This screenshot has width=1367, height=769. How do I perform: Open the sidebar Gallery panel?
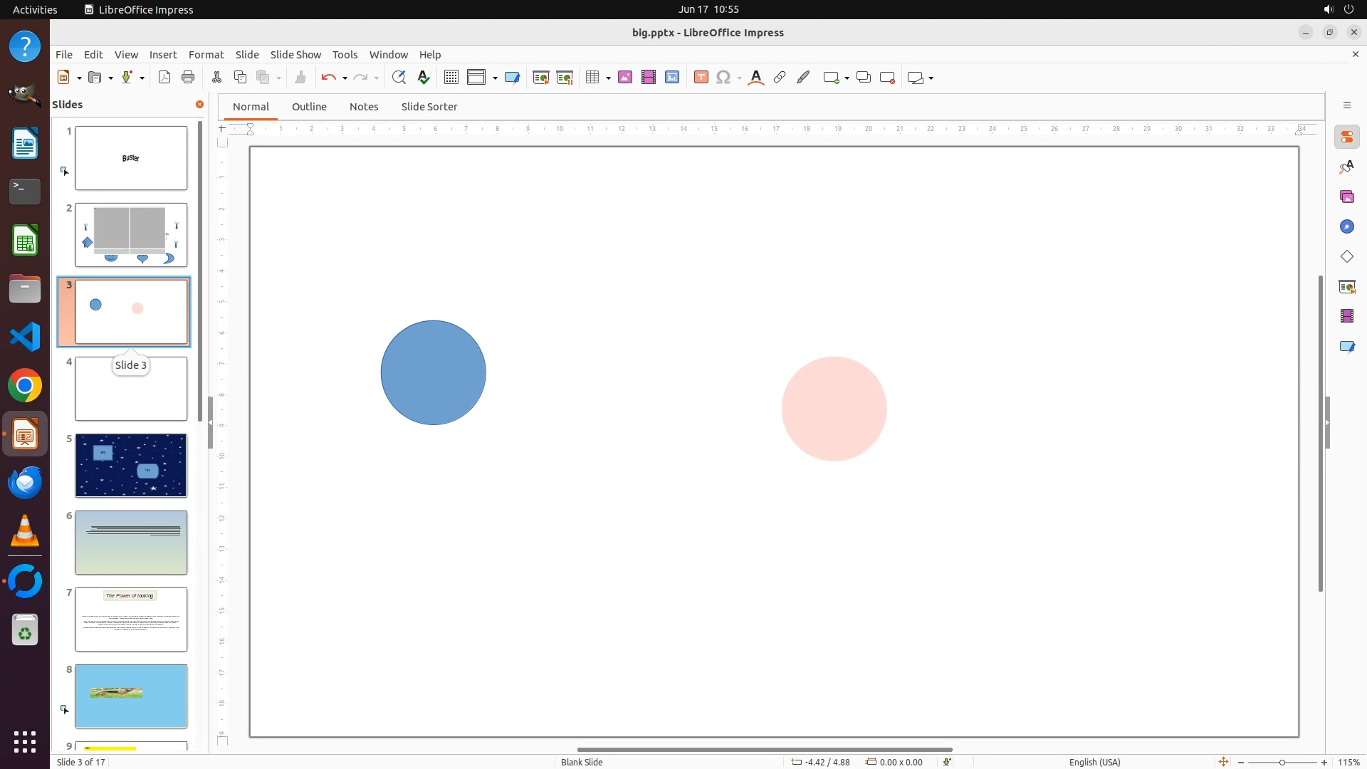(1346, 197)
